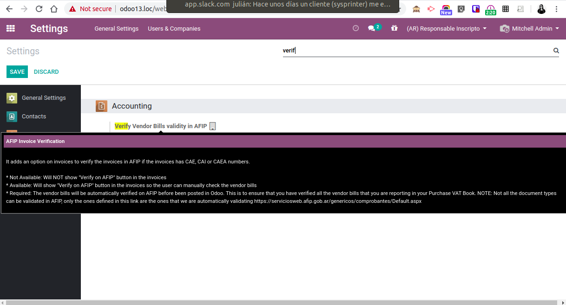Click the company building icon beside AFIP setting
This screenshot has height=305, width=566.
coord(213,126)
